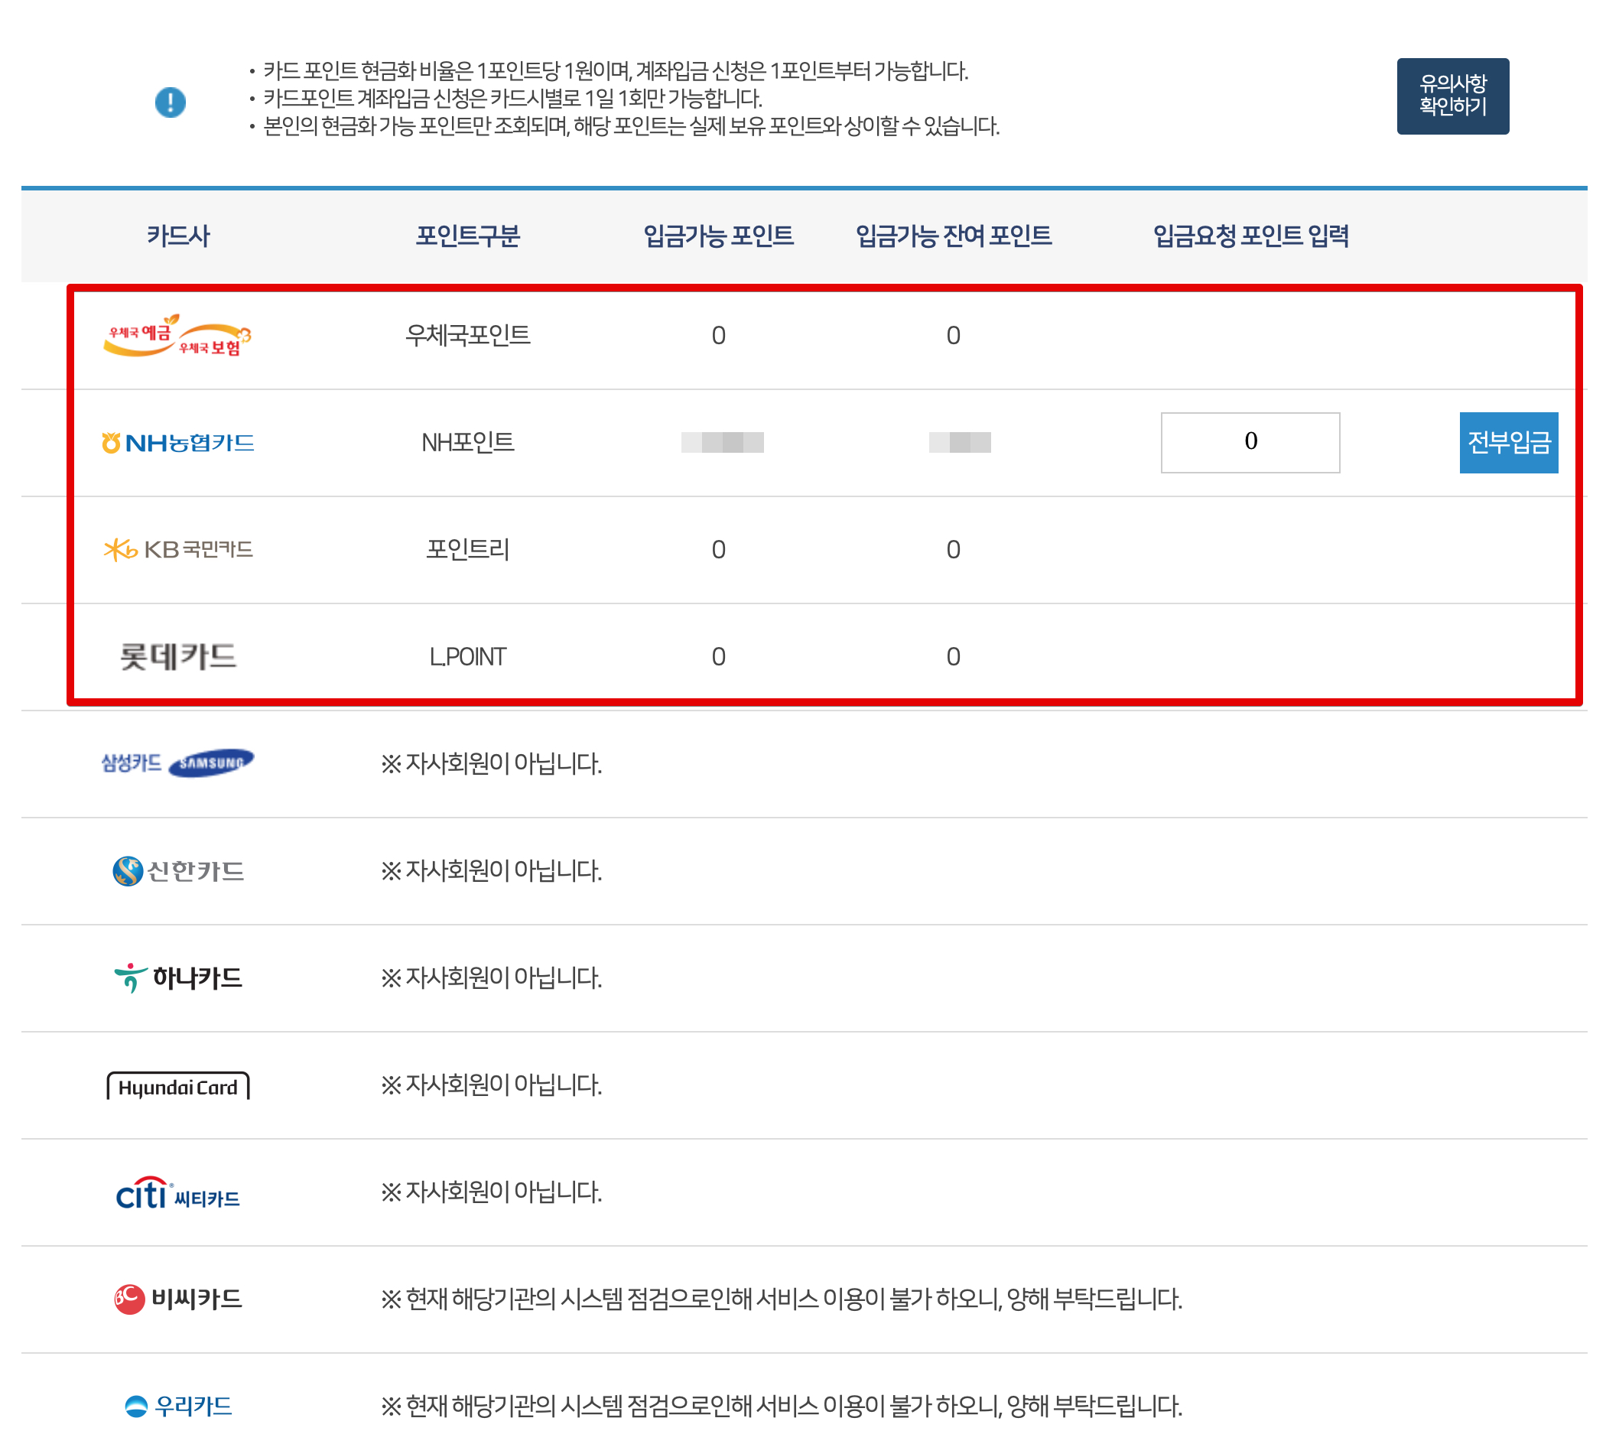Click the 전부입금 button for NH포인트
This screenshot has width=1606, height=1444.
[x=1507, y=442]
